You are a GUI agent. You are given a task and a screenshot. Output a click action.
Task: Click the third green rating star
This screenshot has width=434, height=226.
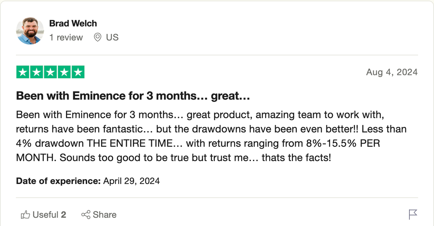[50, 72]
